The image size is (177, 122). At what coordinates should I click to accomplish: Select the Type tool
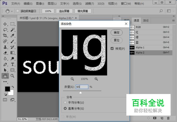(x=13, y=64)
